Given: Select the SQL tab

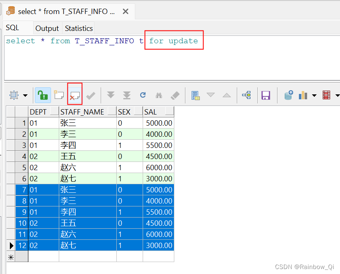Looking at the screenshot, I should pyautogui.click(x=12, y=27).
